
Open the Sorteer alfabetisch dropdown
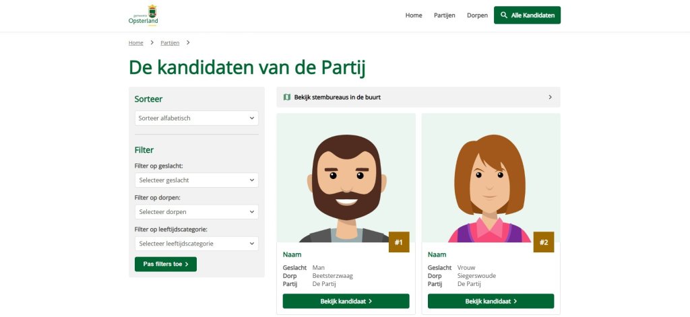click(x=196, y=118)
